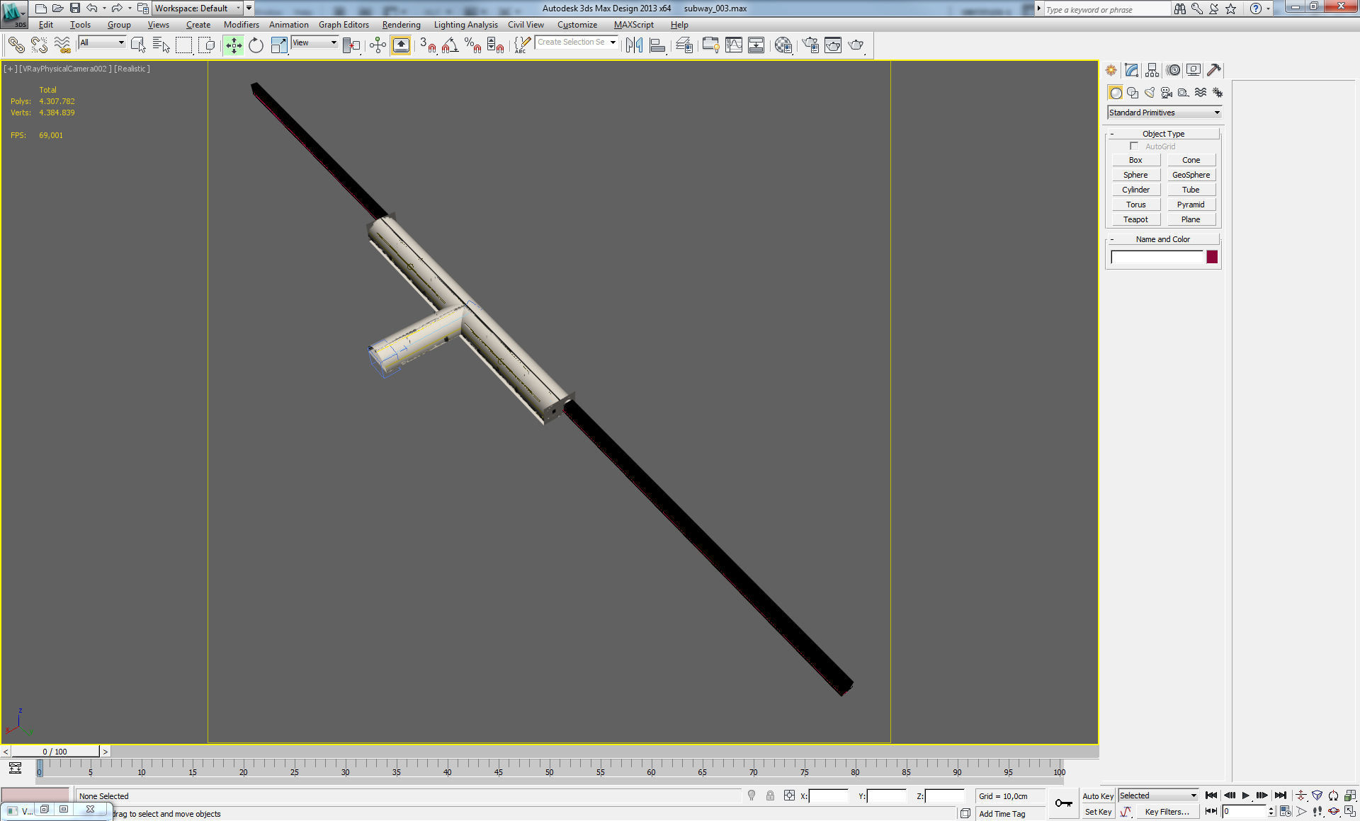Enable the AutoGrid checkbox

[1133, 146]
